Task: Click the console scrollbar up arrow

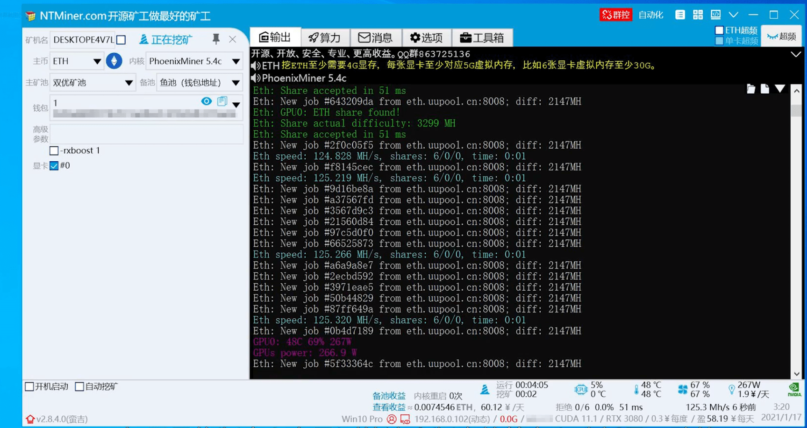Action: 797,91
